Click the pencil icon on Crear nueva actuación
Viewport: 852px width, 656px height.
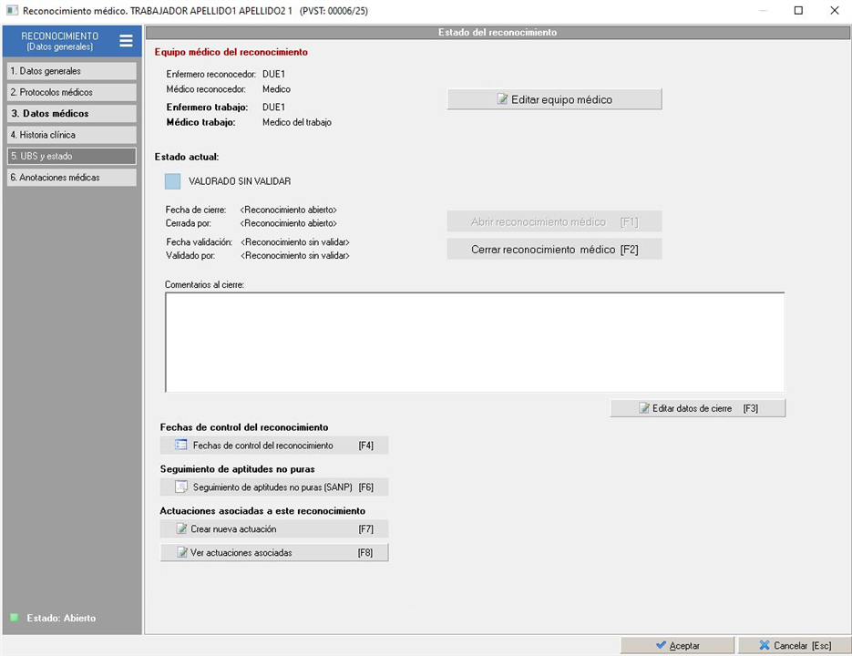(x=181, y=529)
